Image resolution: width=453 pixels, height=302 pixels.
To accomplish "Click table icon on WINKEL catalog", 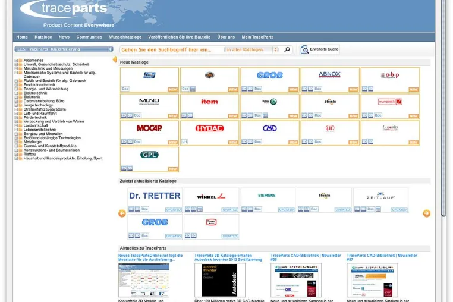I will [200, 209].
